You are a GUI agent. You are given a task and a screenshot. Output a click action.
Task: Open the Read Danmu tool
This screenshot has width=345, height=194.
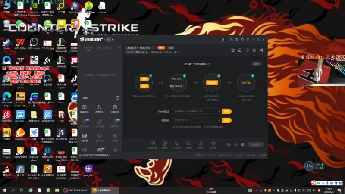pos(84,138)
